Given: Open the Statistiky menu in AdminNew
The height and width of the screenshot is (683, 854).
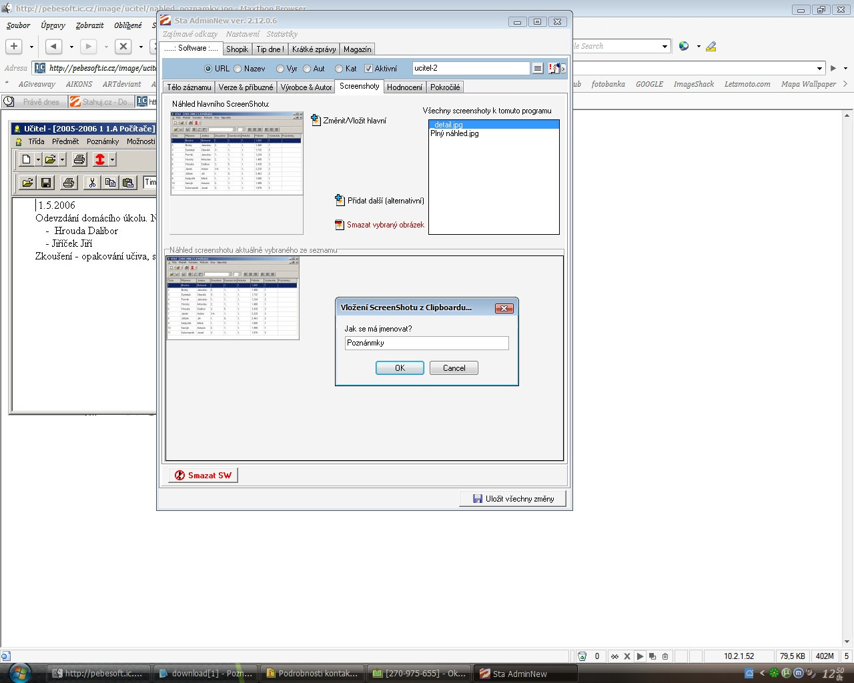Looking at the screenshot, I should click(282, 34).
